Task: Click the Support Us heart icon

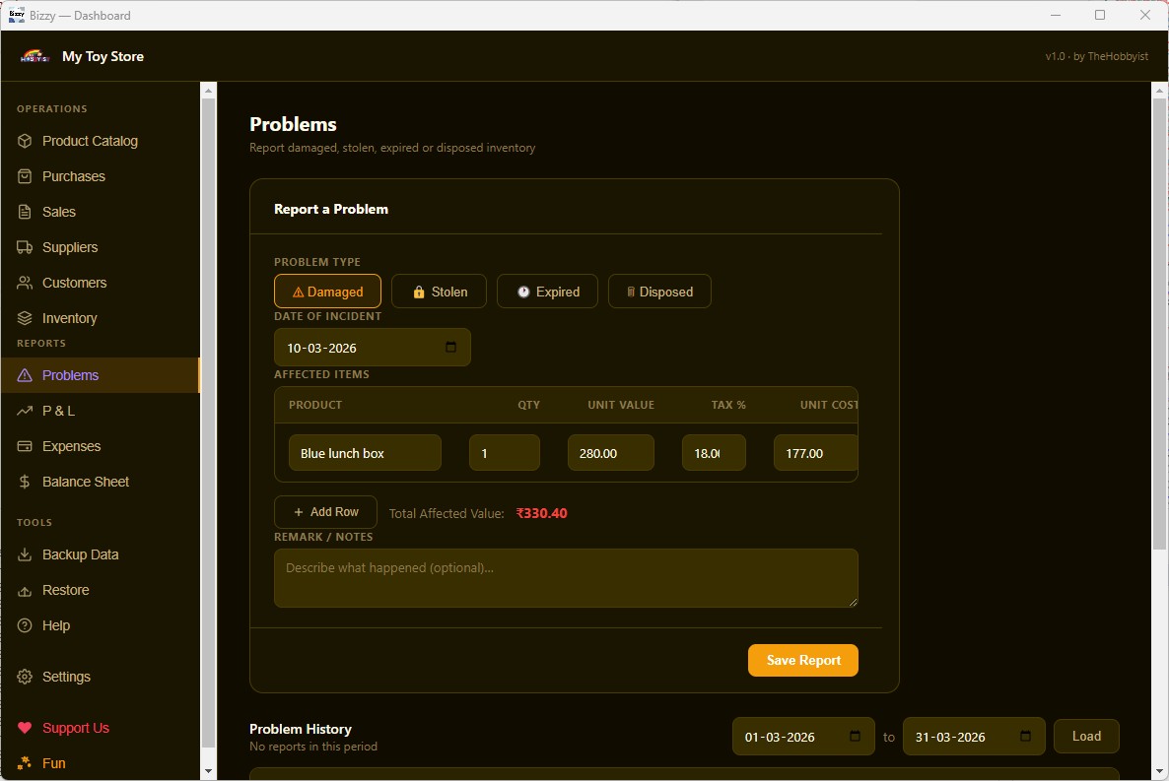Action: click(x=25, y=728)
